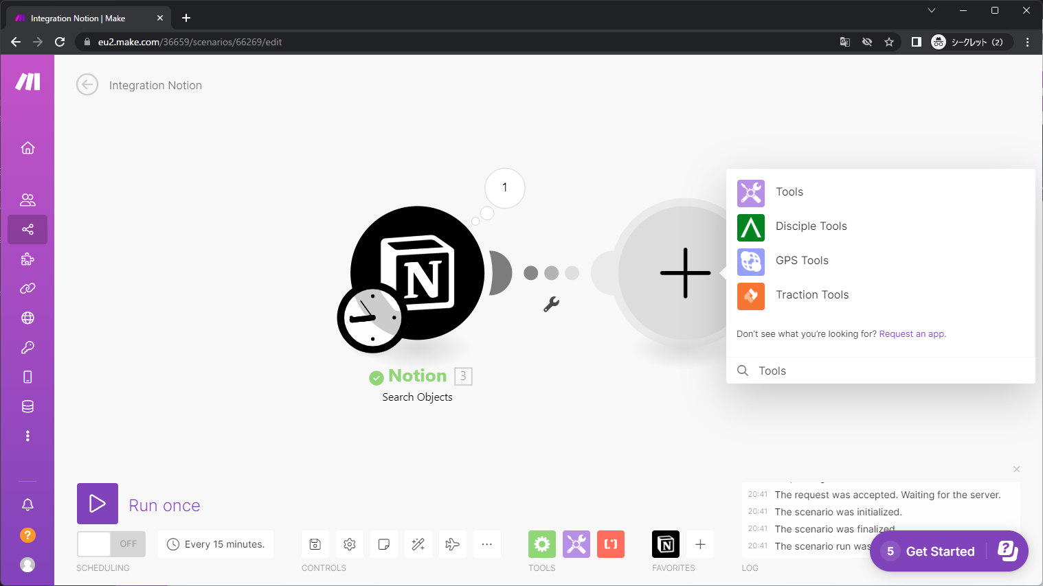Select GPS Tools from app list
The image size is (1043, 586).
[881, 261]
